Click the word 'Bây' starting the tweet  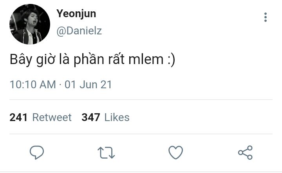(x=21, y=59)
